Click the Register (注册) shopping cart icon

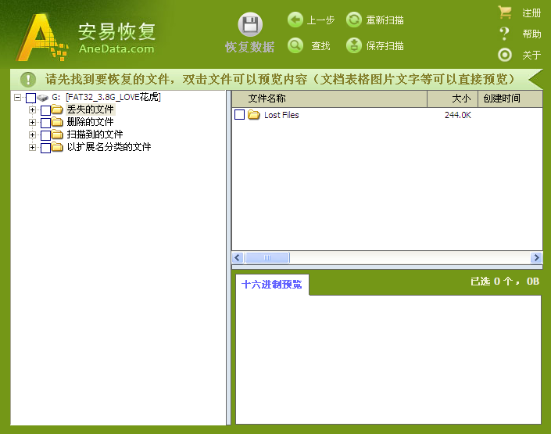505,13
